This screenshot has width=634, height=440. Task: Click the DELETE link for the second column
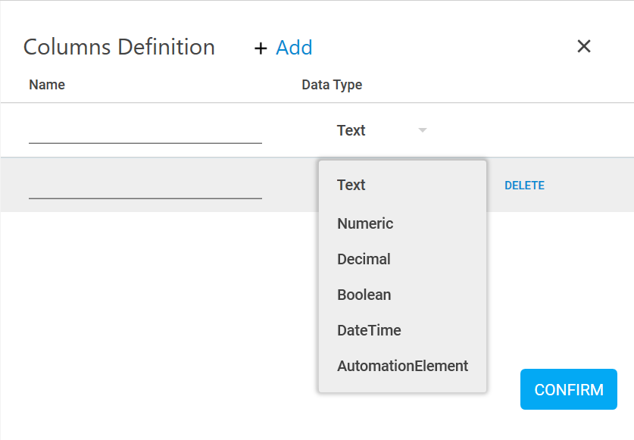click(x=524, y=185)
